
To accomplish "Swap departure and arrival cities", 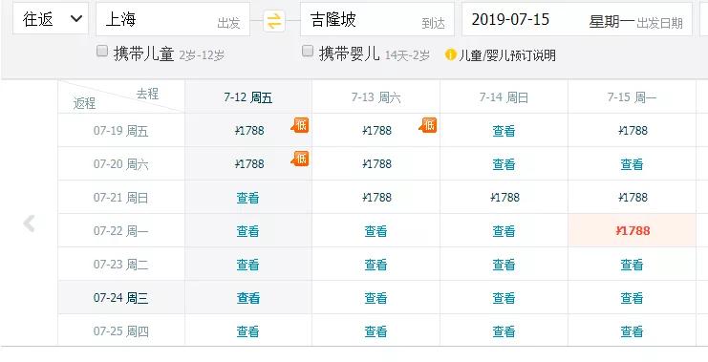I will (x=274, y=21).
